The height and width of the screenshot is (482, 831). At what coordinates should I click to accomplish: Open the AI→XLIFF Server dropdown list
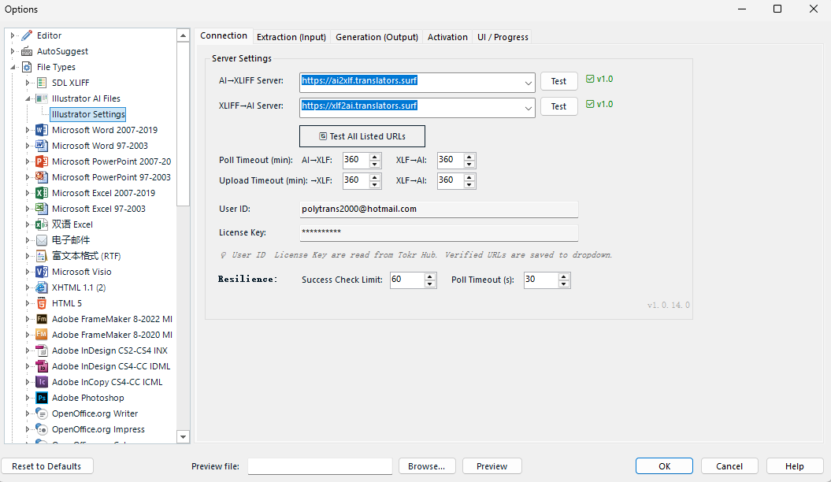529,82
